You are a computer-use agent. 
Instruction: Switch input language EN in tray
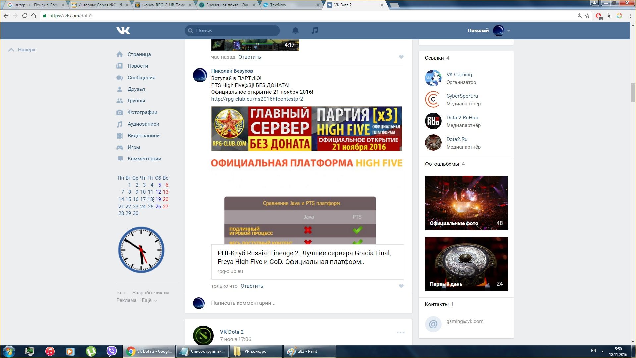(x=593, y=351)
